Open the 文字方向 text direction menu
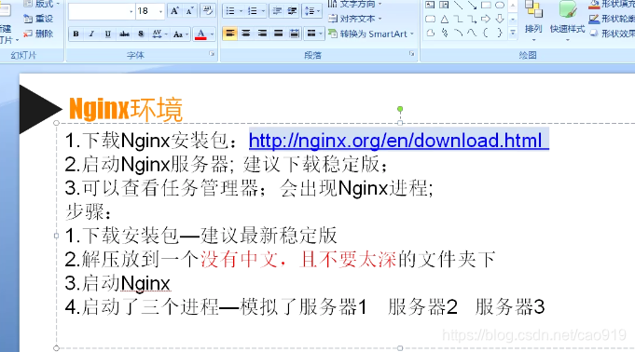 (x=354, y=4)
